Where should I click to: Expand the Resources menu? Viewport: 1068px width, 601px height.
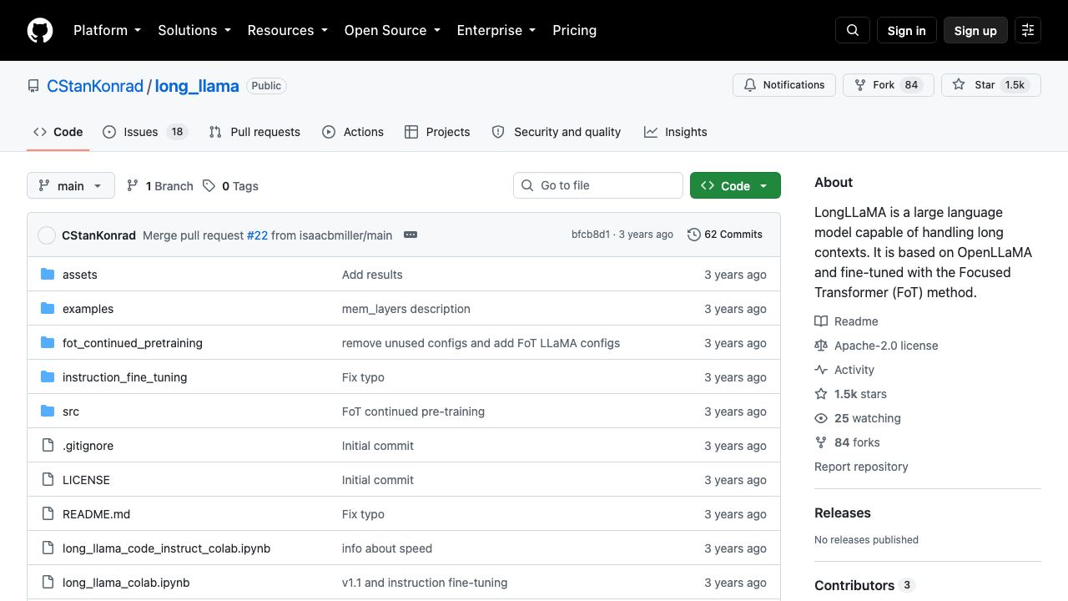point(287,30)
